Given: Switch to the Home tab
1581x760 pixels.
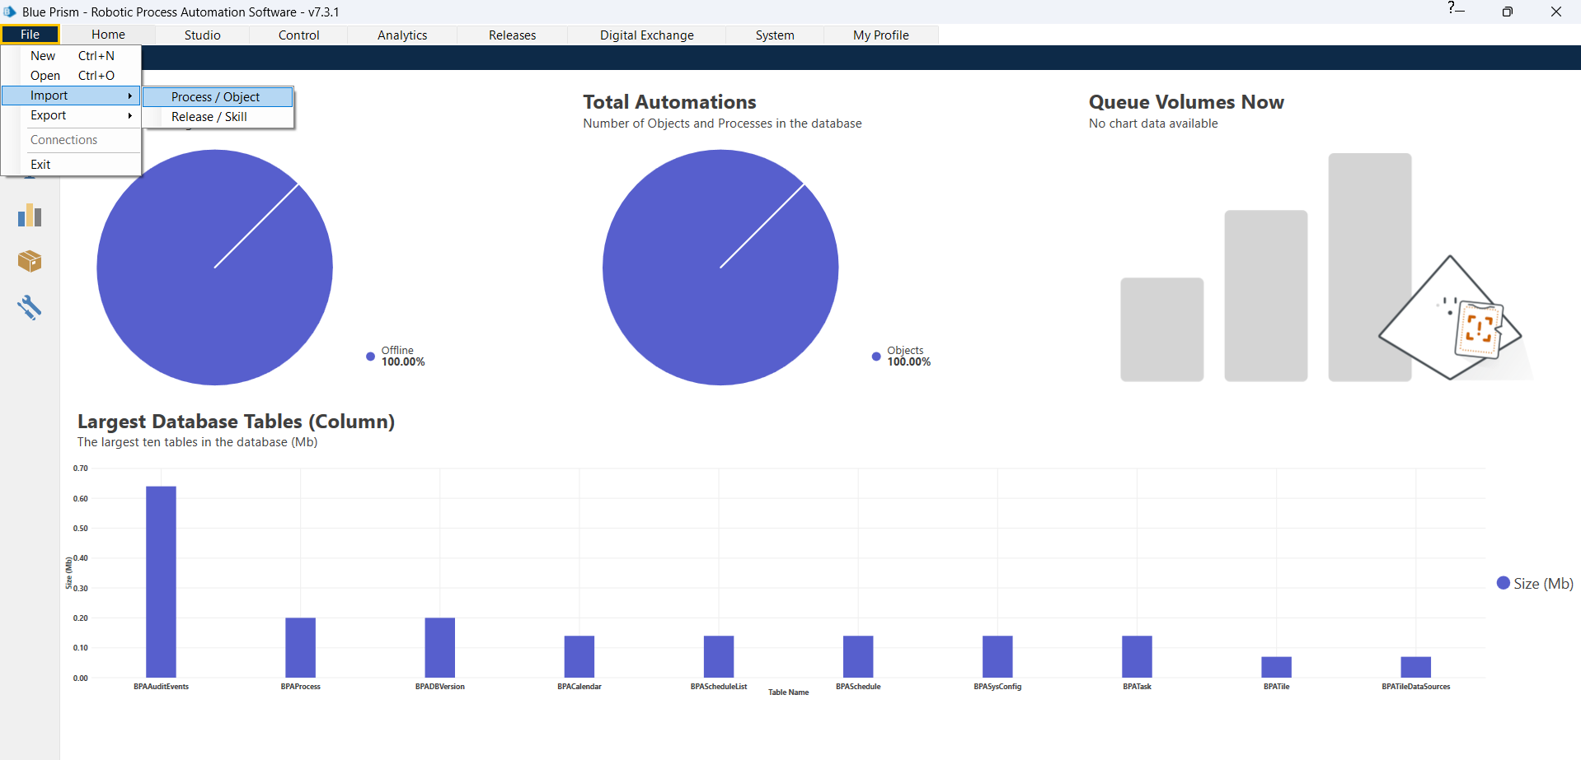Looking at the screenshot, I should pos(108,35).
